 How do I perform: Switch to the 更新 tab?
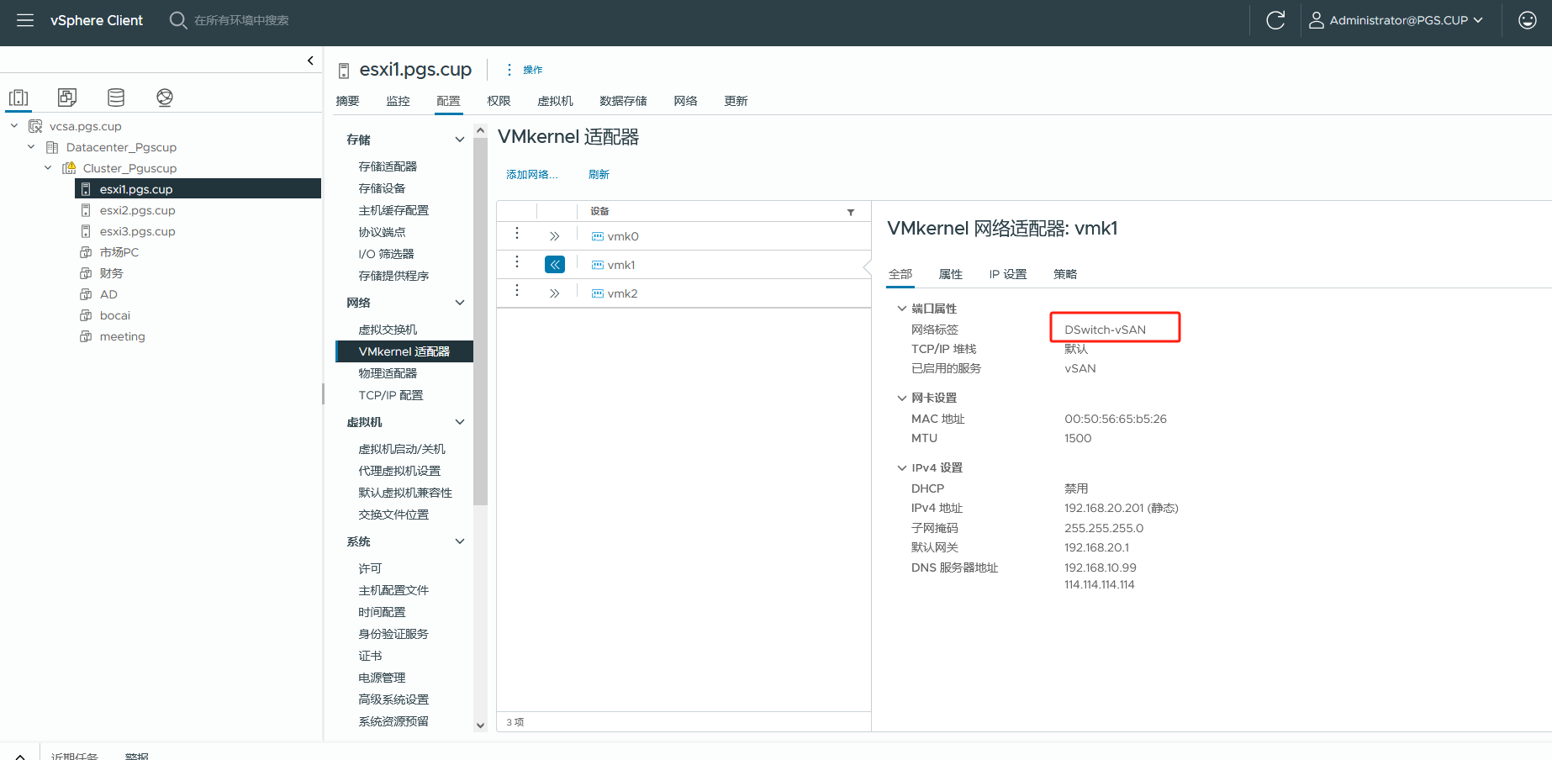click(x=736, y=101)
